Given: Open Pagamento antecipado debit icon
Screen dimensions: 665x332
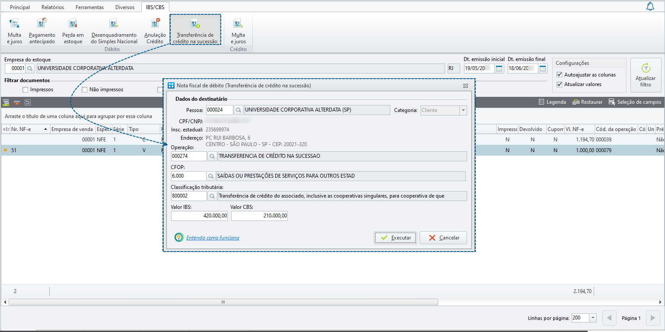Looking at the screenshot, I should click(x=42, y=31).
